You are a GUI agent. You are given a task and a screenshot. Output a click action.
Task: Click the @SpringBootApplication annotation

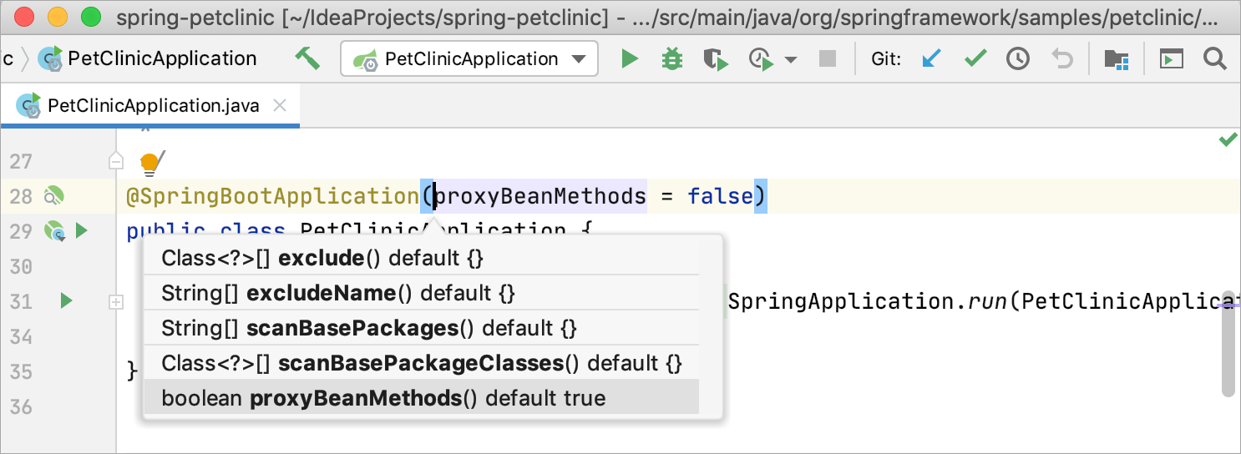pyautogui.click(x=272, y=197)
